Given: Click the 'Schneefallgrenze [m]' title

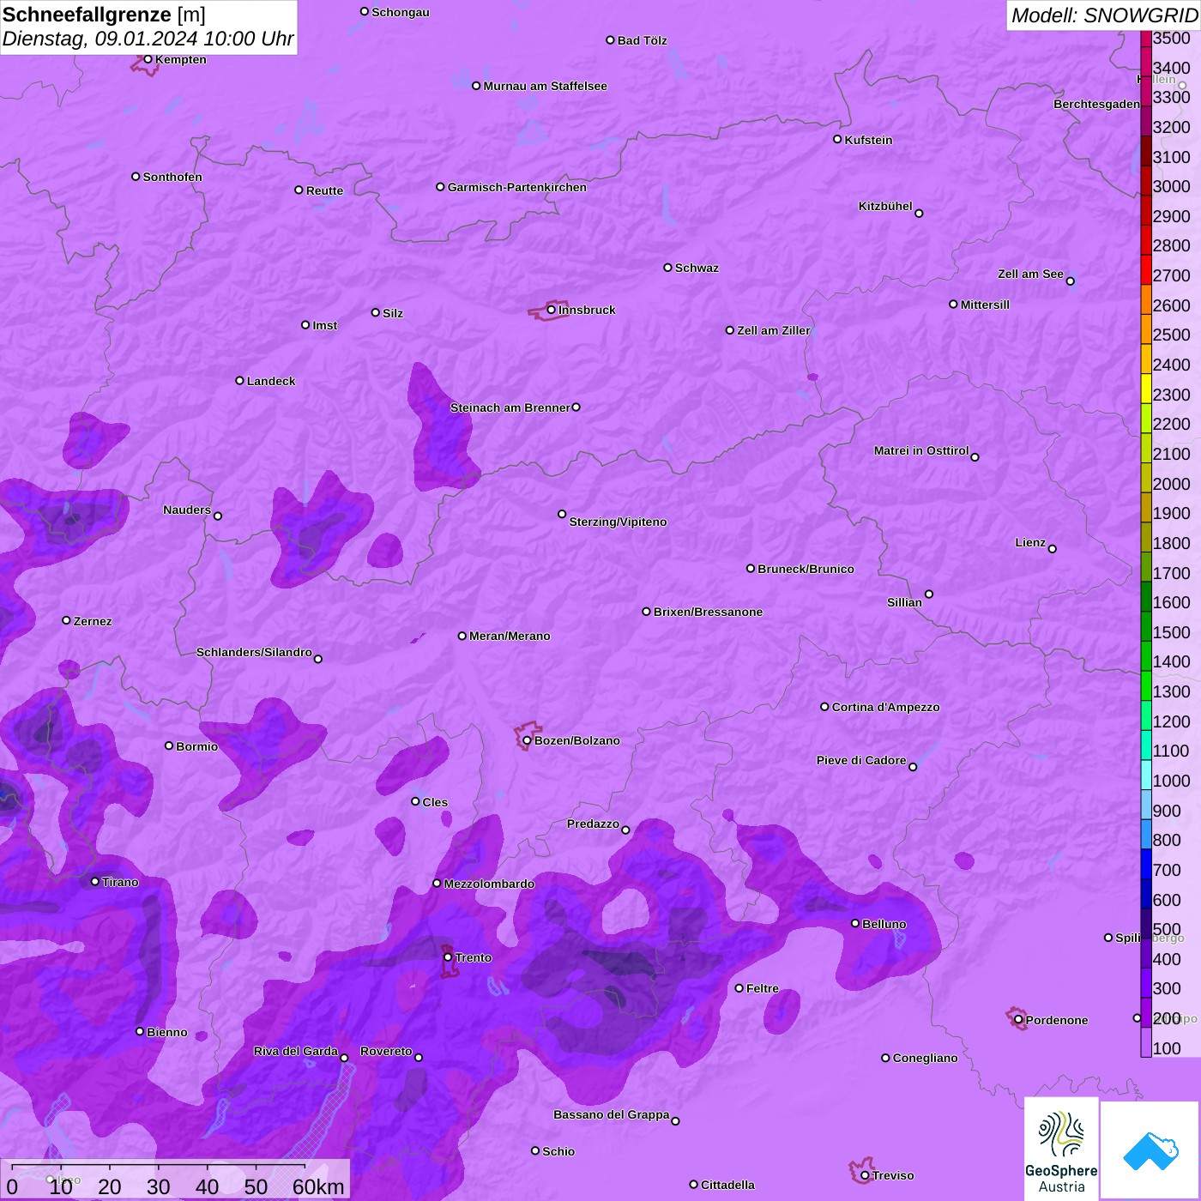Looking at the screenshot, I should 104,15.
